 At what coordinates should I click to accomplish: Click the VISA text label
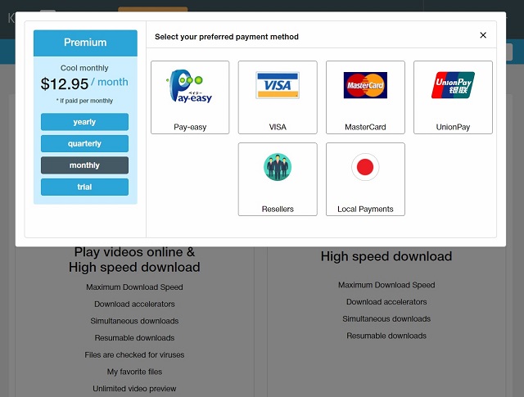pyautogui.click(x=278, y=128)
